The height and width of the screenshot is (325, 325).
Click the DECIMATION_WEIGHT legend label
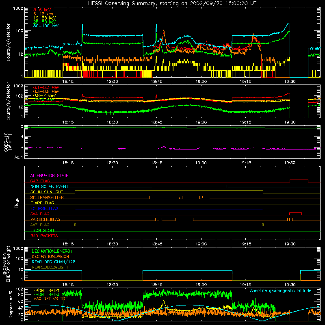[x=52, y=257]
